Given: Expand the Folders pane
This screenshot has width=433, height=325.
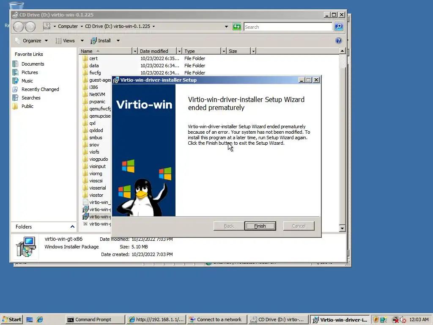Looking at the screenshot, I should [72, 227].
